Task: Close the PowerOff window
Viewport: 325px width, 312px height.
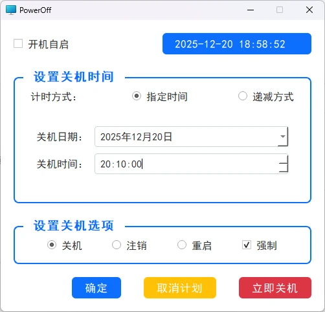Action: tap(309, 10)
